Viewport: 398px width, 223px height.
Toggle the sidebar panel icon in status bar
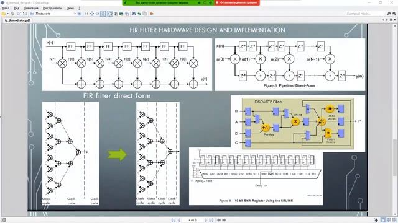coord(3,221)
